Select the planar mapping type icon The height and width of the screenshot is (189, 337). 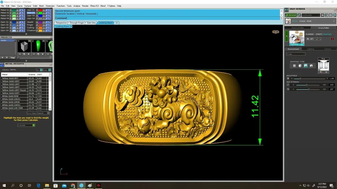tap(294, 66)
